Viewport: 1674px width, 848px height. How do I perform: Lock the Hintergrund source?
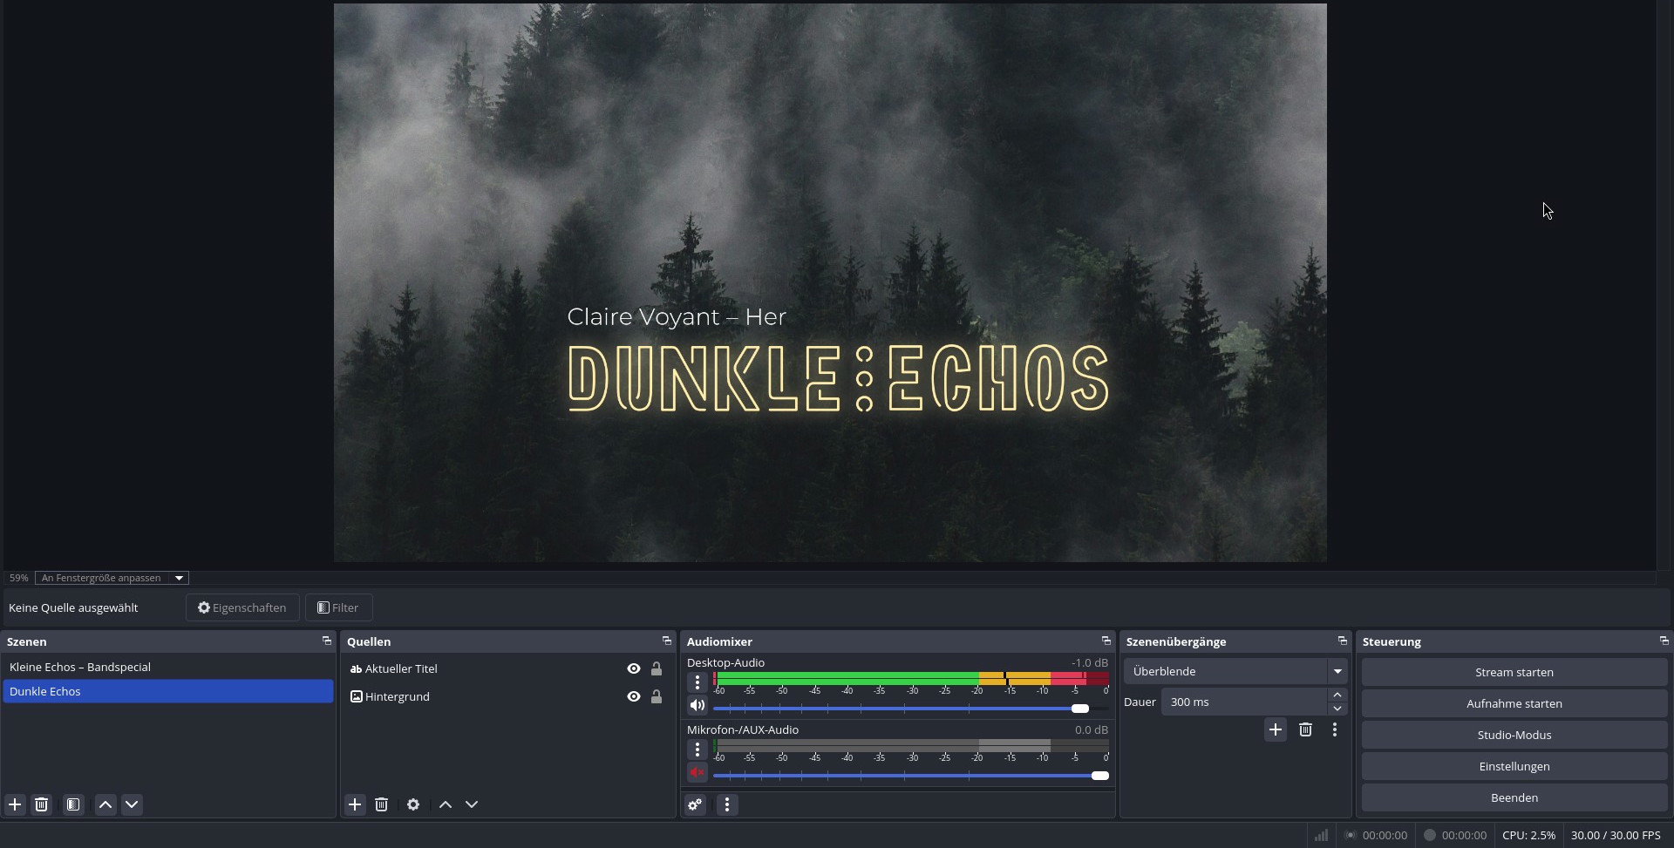click(x=657, y=696)
